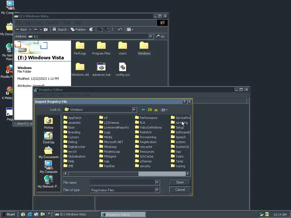The image size is (291, 218).
Task: Open Back history dropdown arrow in Explorer
Action: click(30, 30)
